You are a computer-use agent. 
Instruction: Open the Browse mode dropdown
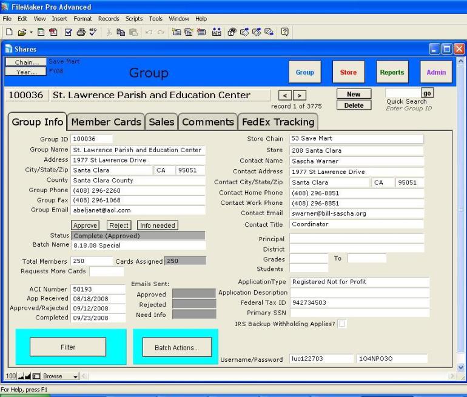pos(61,376)
